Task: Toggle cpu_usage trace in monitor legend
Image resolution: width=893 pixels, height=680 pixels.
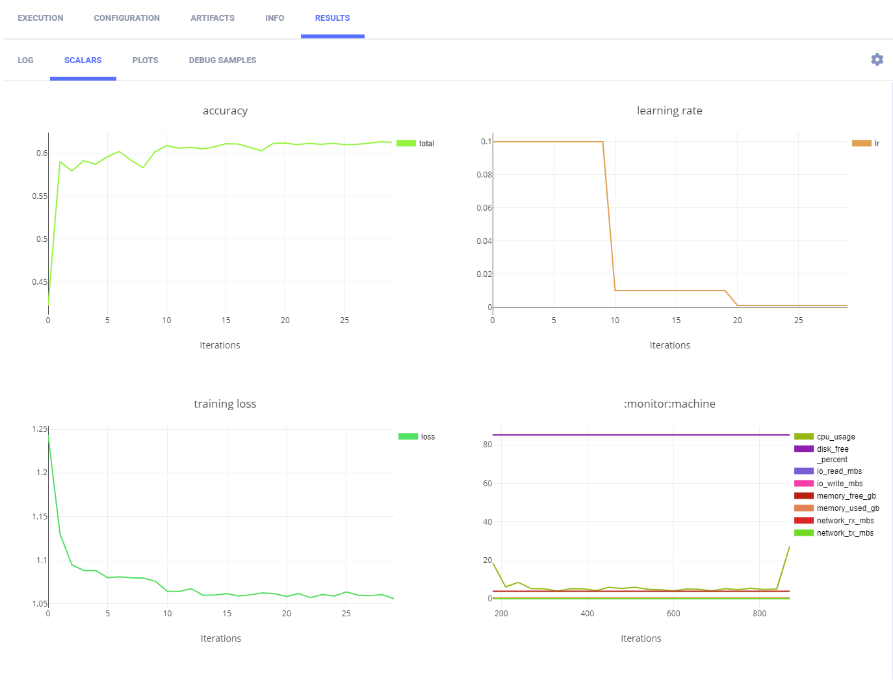Action: coord(835,437)
